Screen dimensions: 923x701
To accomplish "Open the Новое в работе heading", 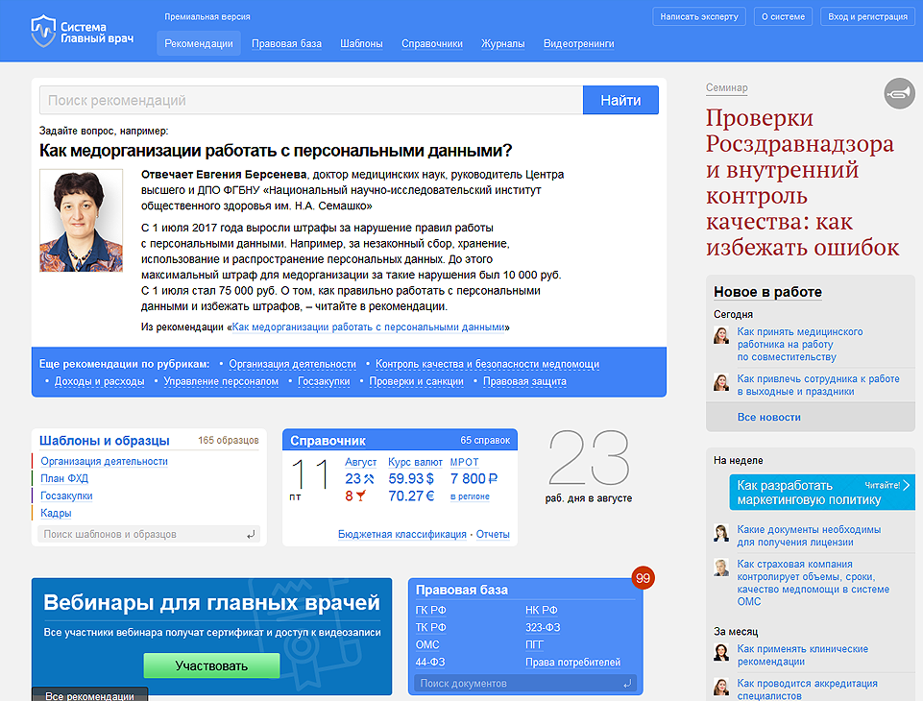I will 767,292.
